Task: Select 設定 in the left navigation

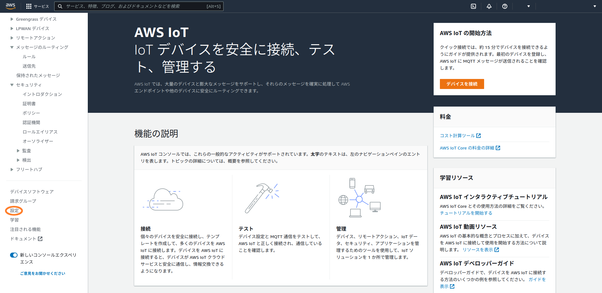Action: [14, 211]
